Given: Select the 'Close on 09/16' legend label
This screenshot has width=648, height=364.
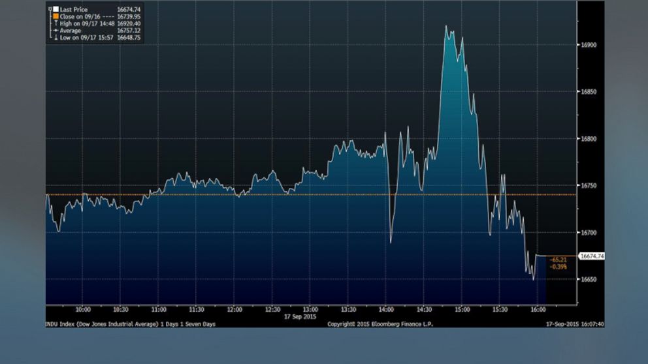Looking at the screenshot, I should (80, 16).
